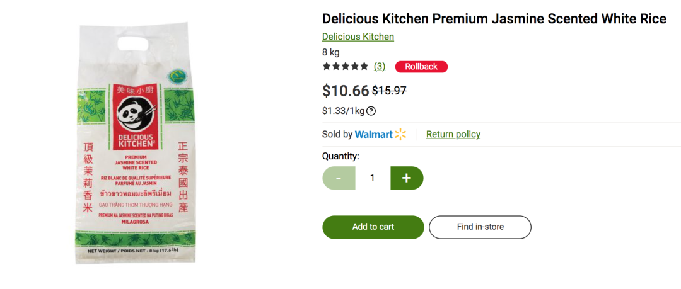Image resolution: width=681 pixels, height=289 pixels.
Task: Click the unit price help question mark icon
Action: (371, 111)
